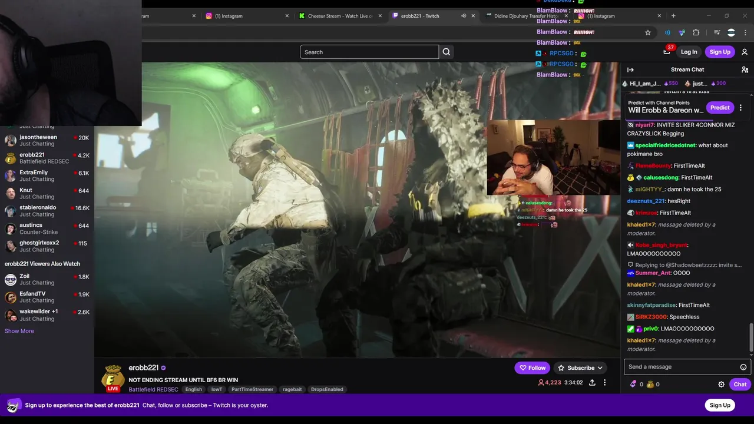Open jasontheween channel in sidebar

point(47,140)
